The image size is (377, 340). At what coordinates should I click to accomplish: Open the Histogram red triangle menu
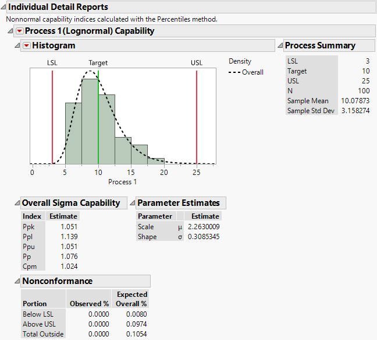point(26,45)
